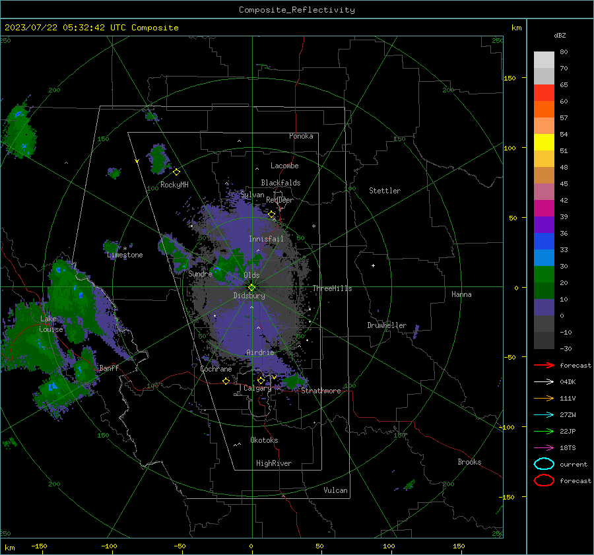Click the yellow diamond marker near Cochrane
This screenshot has width=594, height=555.
tap(226, 381)
